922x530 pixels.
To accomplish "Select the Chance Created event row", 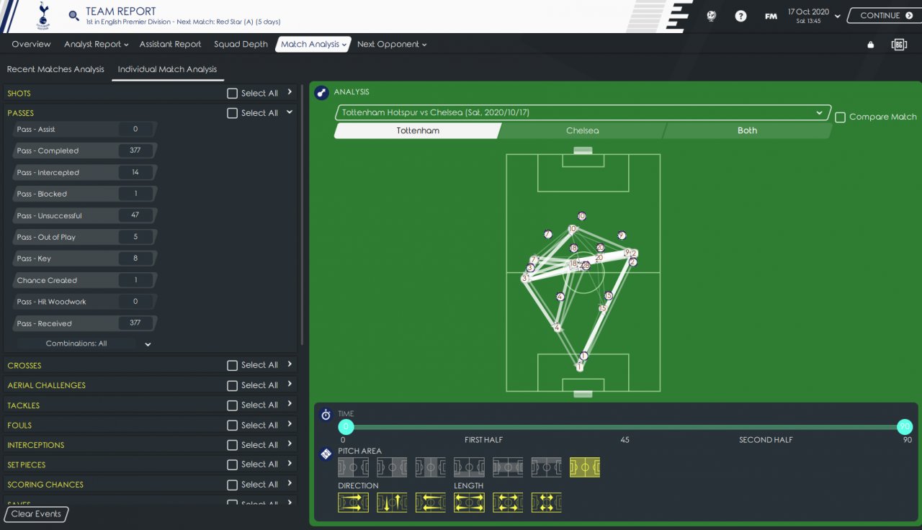I will pyautogui.click(x=84, y=280).
